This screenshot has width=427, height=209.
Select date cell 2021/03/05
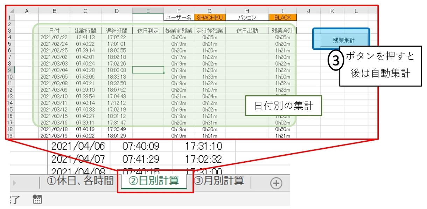pos(54,76)
